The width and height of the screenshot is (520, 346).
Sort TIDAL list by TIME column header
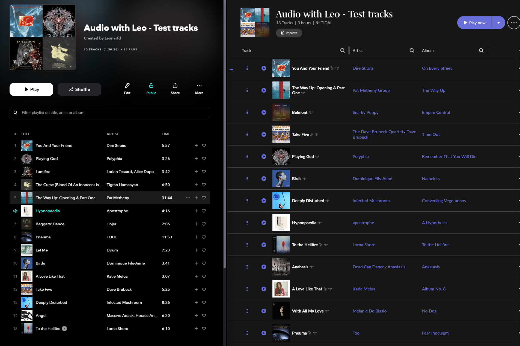pyautogui.click(x=166, y=134)
